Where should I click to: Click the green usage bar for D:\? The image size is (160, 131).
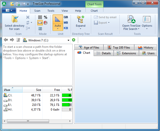pyautogui.click(x=67, y=100)
